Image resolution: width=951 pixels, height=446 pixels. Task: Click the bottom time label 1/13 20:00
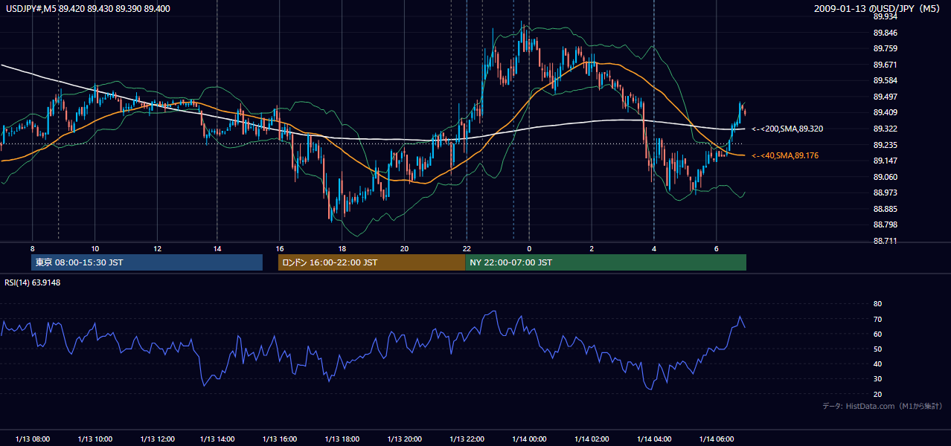[404, 439]
